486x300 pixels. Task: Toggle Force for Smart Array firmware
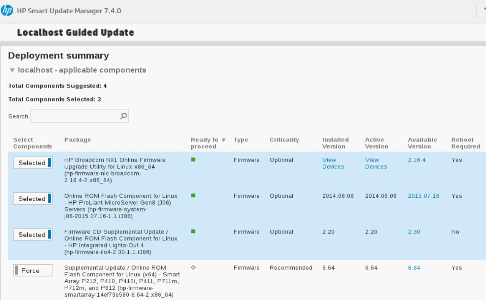click(33, 271)
